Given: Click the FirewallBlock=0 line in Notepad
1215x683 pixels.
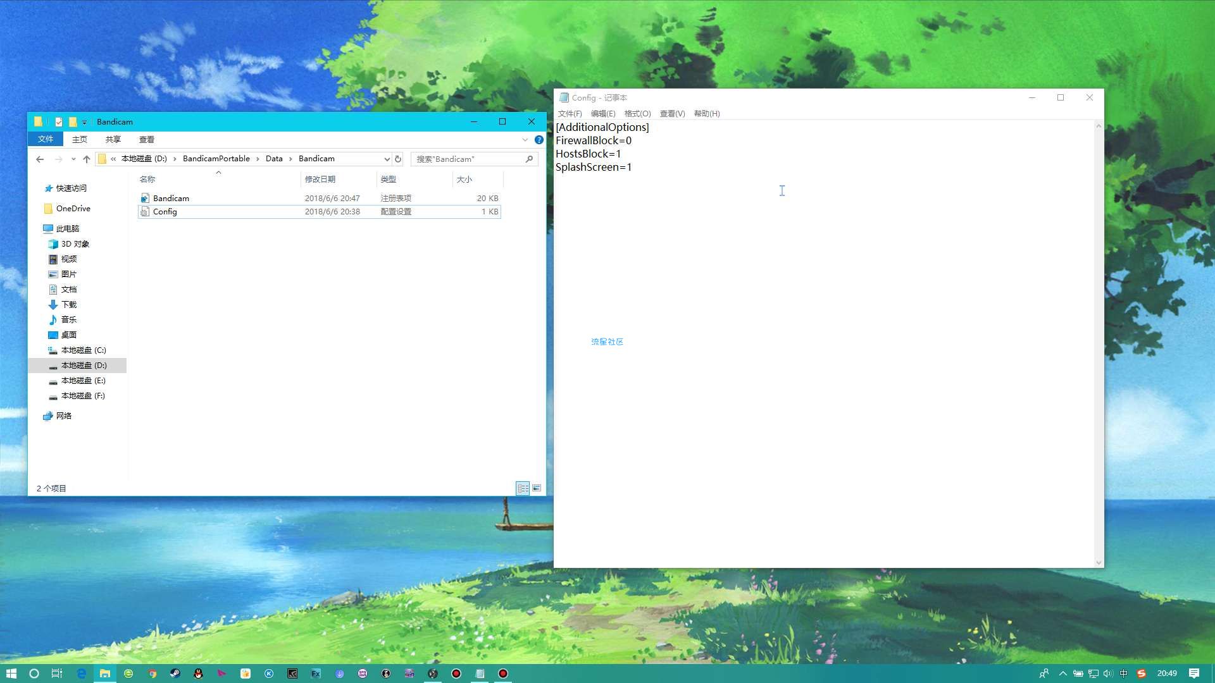Looking at the screenshot, I should [x=594, y=140].
